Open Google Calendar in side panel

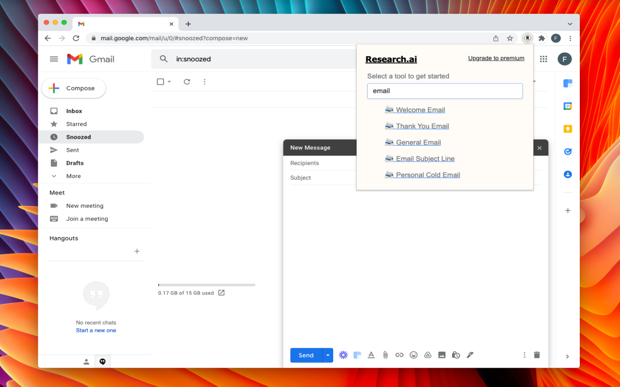click(x=568, y=106)
